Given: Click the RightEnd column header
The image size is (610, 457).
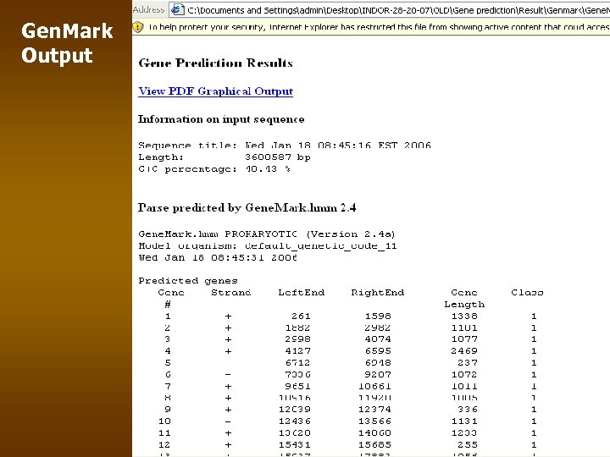Looking at the screenshot, I should click(377, 293).
